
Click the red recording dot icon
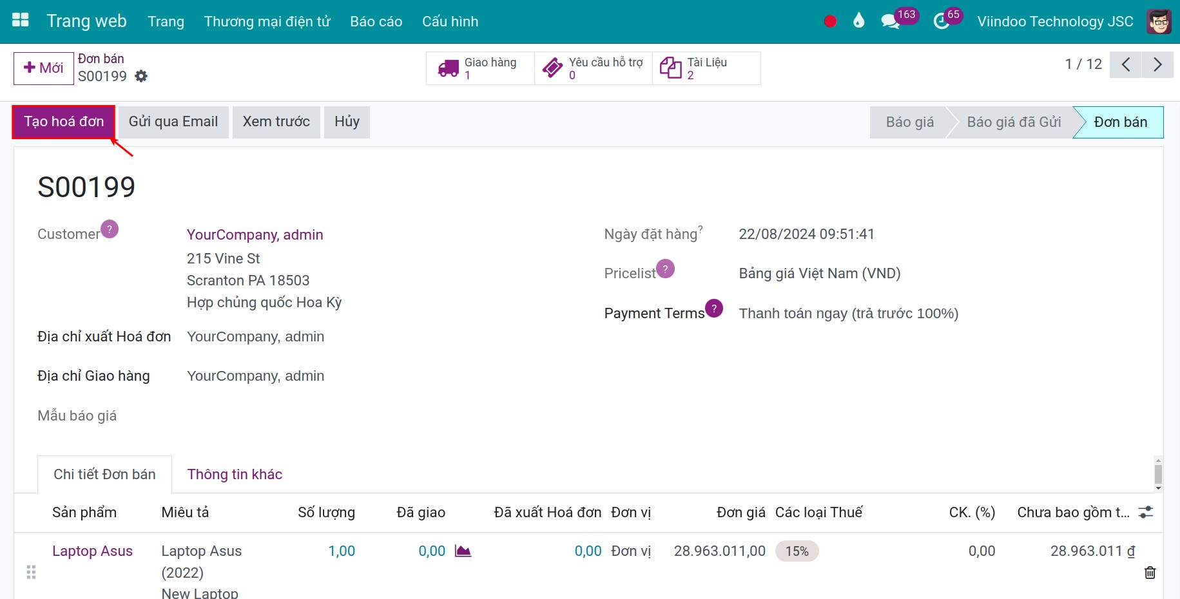pyautogui.click(x=830, y=21)
